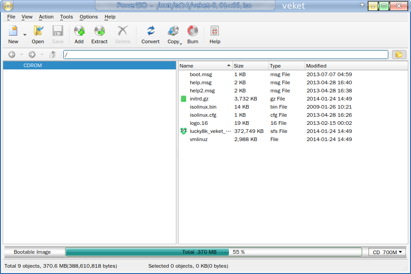
Task: Click the Forward navigation arrow
Action: [32, 55]
